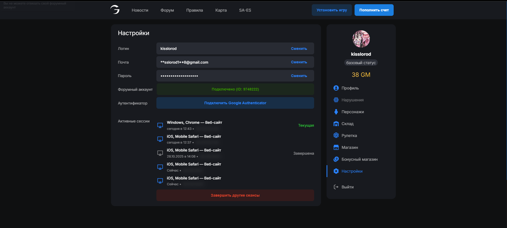507x228 pixels.
Task: Click Сменить next to the password field
Action: 299,76
